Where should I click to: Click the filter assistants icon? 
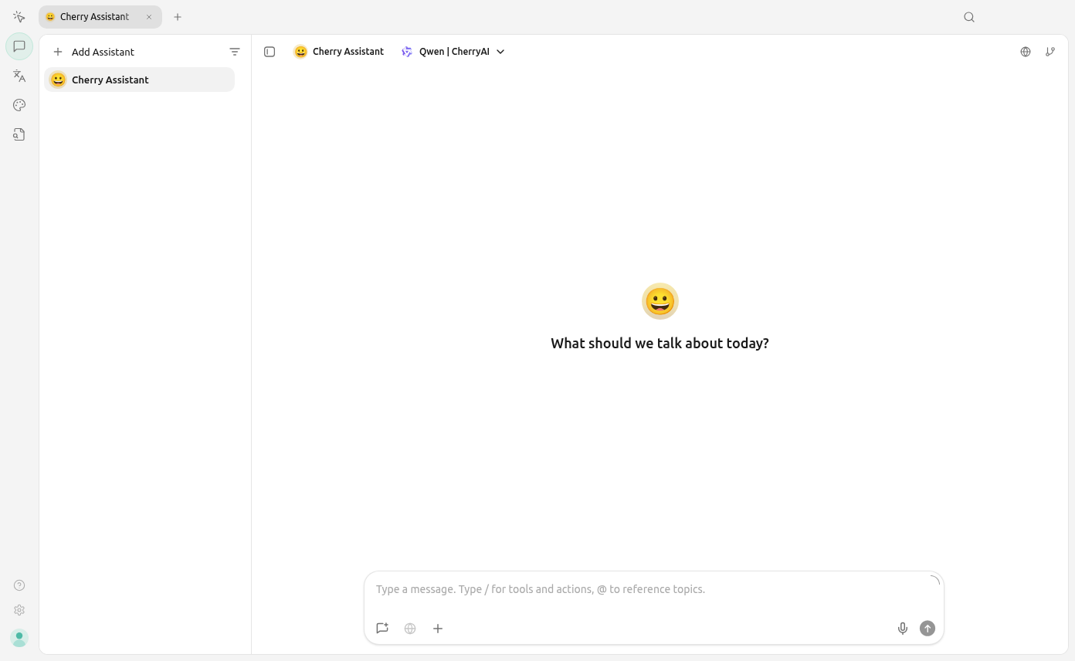click(x=235, y=52)
